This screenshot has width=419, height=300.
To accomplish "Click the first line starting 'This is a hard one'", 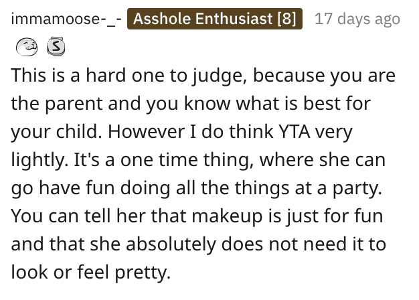I will coord(203,76).
